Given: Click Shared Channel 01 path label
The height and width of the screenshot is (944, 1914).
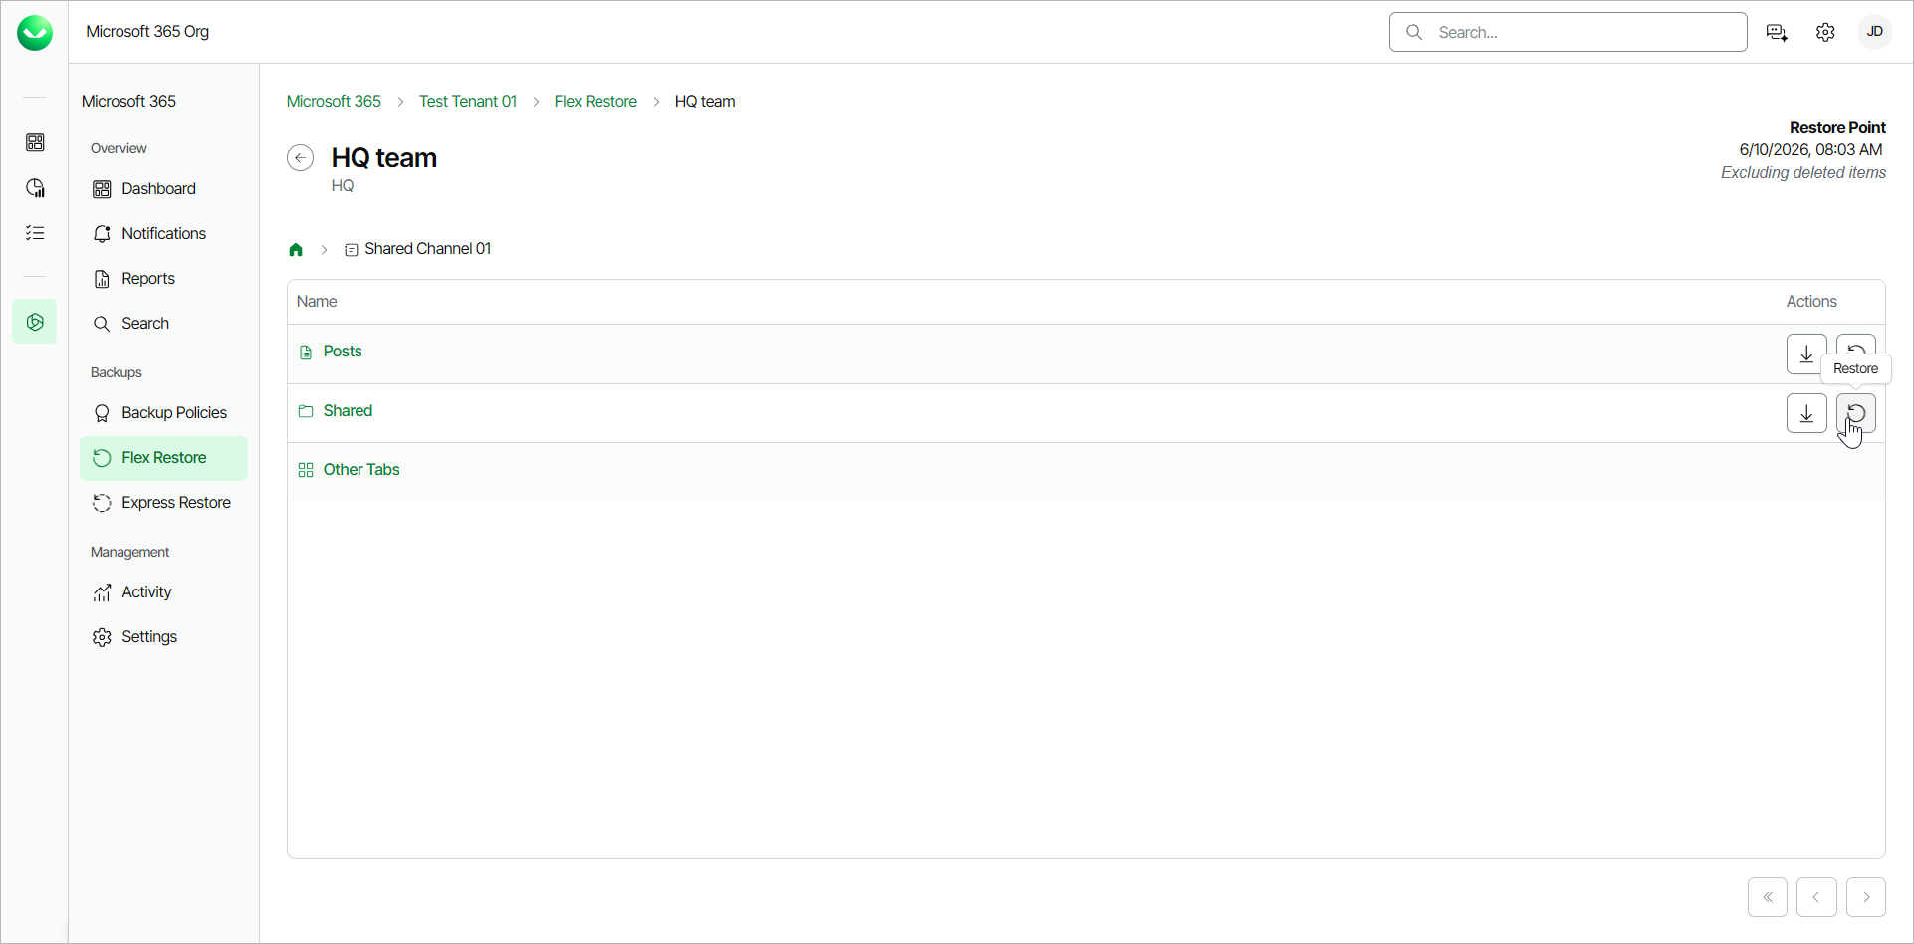Looking at the screenshot, I should [427, 249].
